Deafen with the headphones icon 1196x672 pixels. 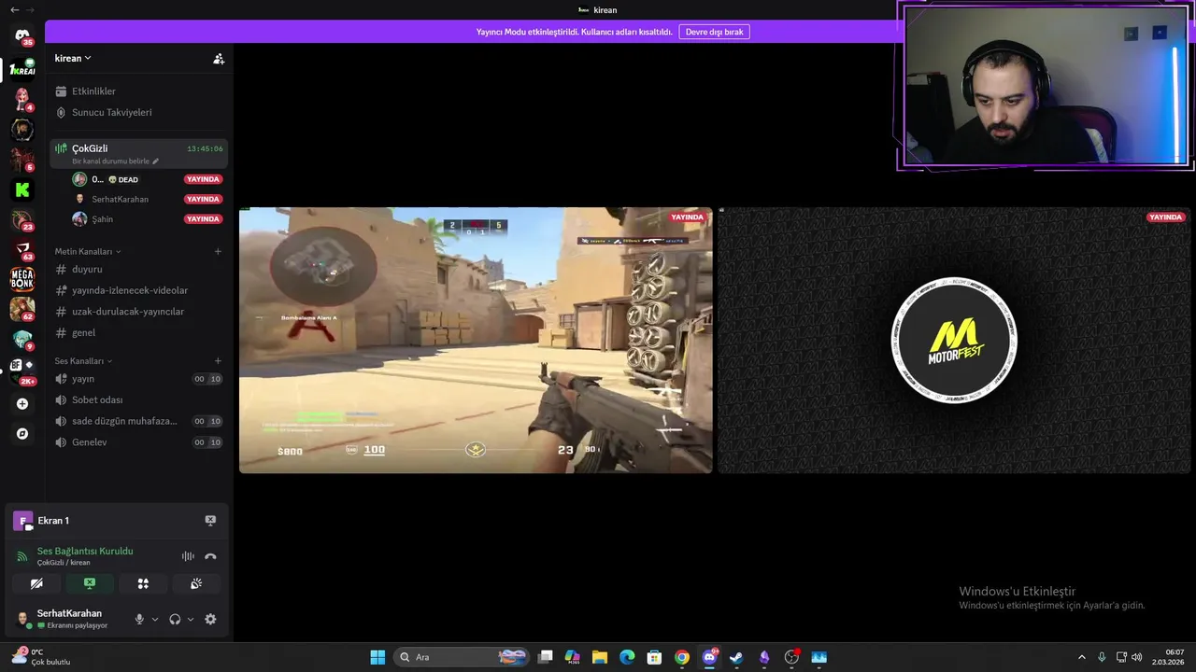(x=175, y=619)
